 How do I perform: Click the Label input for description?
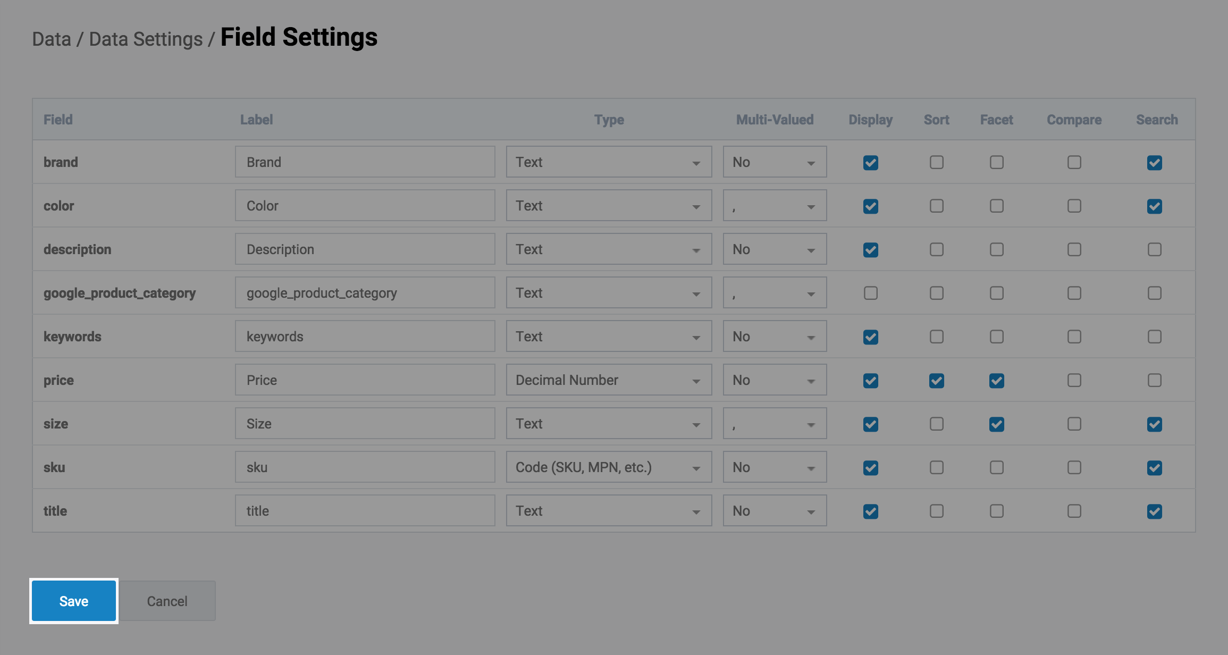[365, 249]
